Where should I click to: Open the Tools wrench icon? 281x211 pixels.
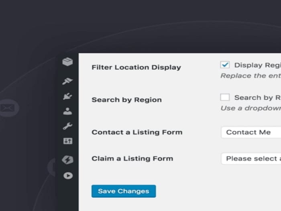(x=67, y=126)
